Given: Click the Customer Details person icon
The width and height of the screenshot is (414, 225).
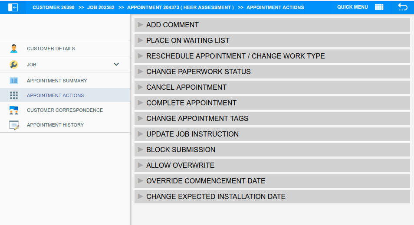Looking at the screenshot, I should tap(14, 49).
